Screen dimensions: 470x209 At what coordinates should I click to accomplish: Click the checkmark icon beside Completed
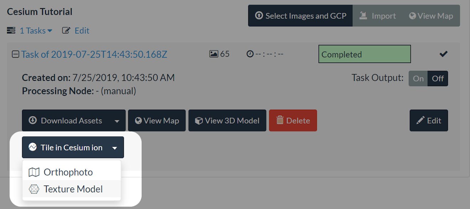443,54
